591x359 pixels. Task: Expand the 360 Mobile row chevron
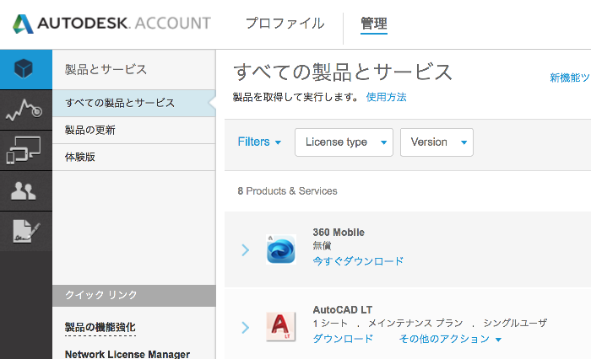[x=246, y=250]
